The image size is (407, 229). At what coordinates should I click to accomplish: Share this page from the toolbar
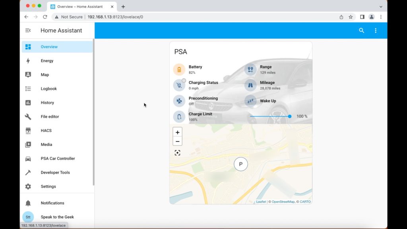[x=341, y=17]
